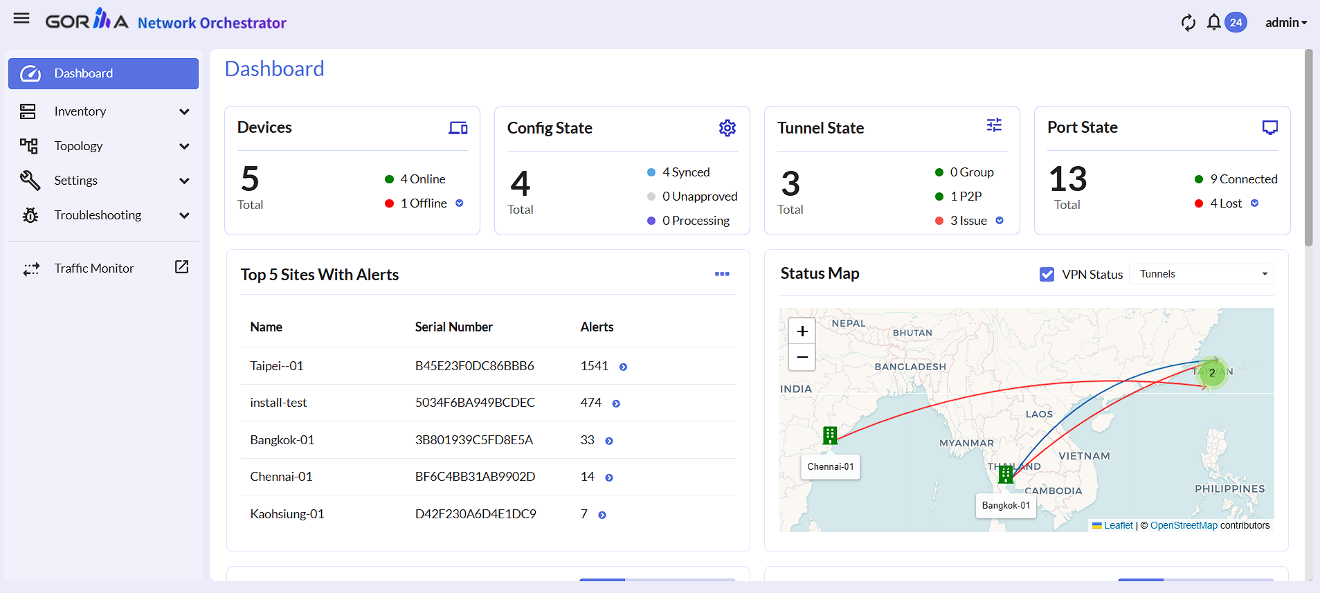
Task: Zoom in on the Status Map
Action: (802, 331)
